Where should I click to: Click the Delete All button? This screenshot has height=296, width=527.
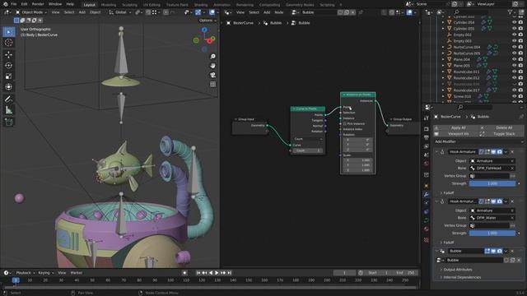(x=501, y=128)
